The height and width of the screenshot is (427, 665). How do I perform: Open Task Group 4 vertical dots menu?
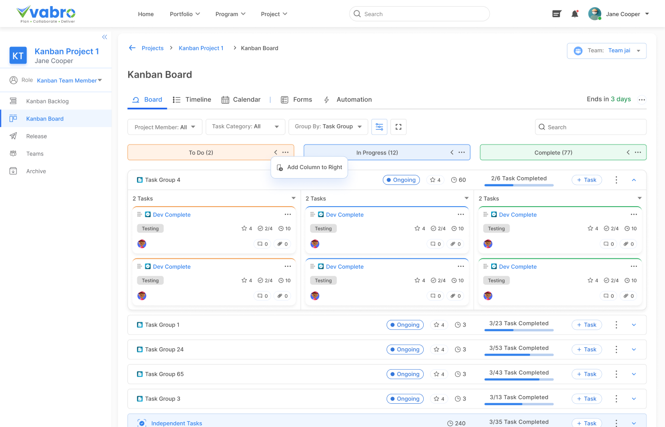617,180
